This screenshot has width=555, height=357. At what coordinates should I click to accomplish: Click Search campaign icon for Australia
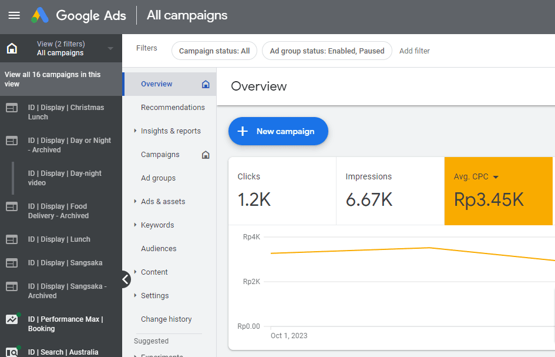coord(12,352)
